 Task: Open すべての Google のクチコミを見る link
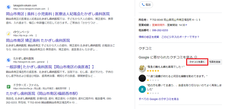(159, 99)
